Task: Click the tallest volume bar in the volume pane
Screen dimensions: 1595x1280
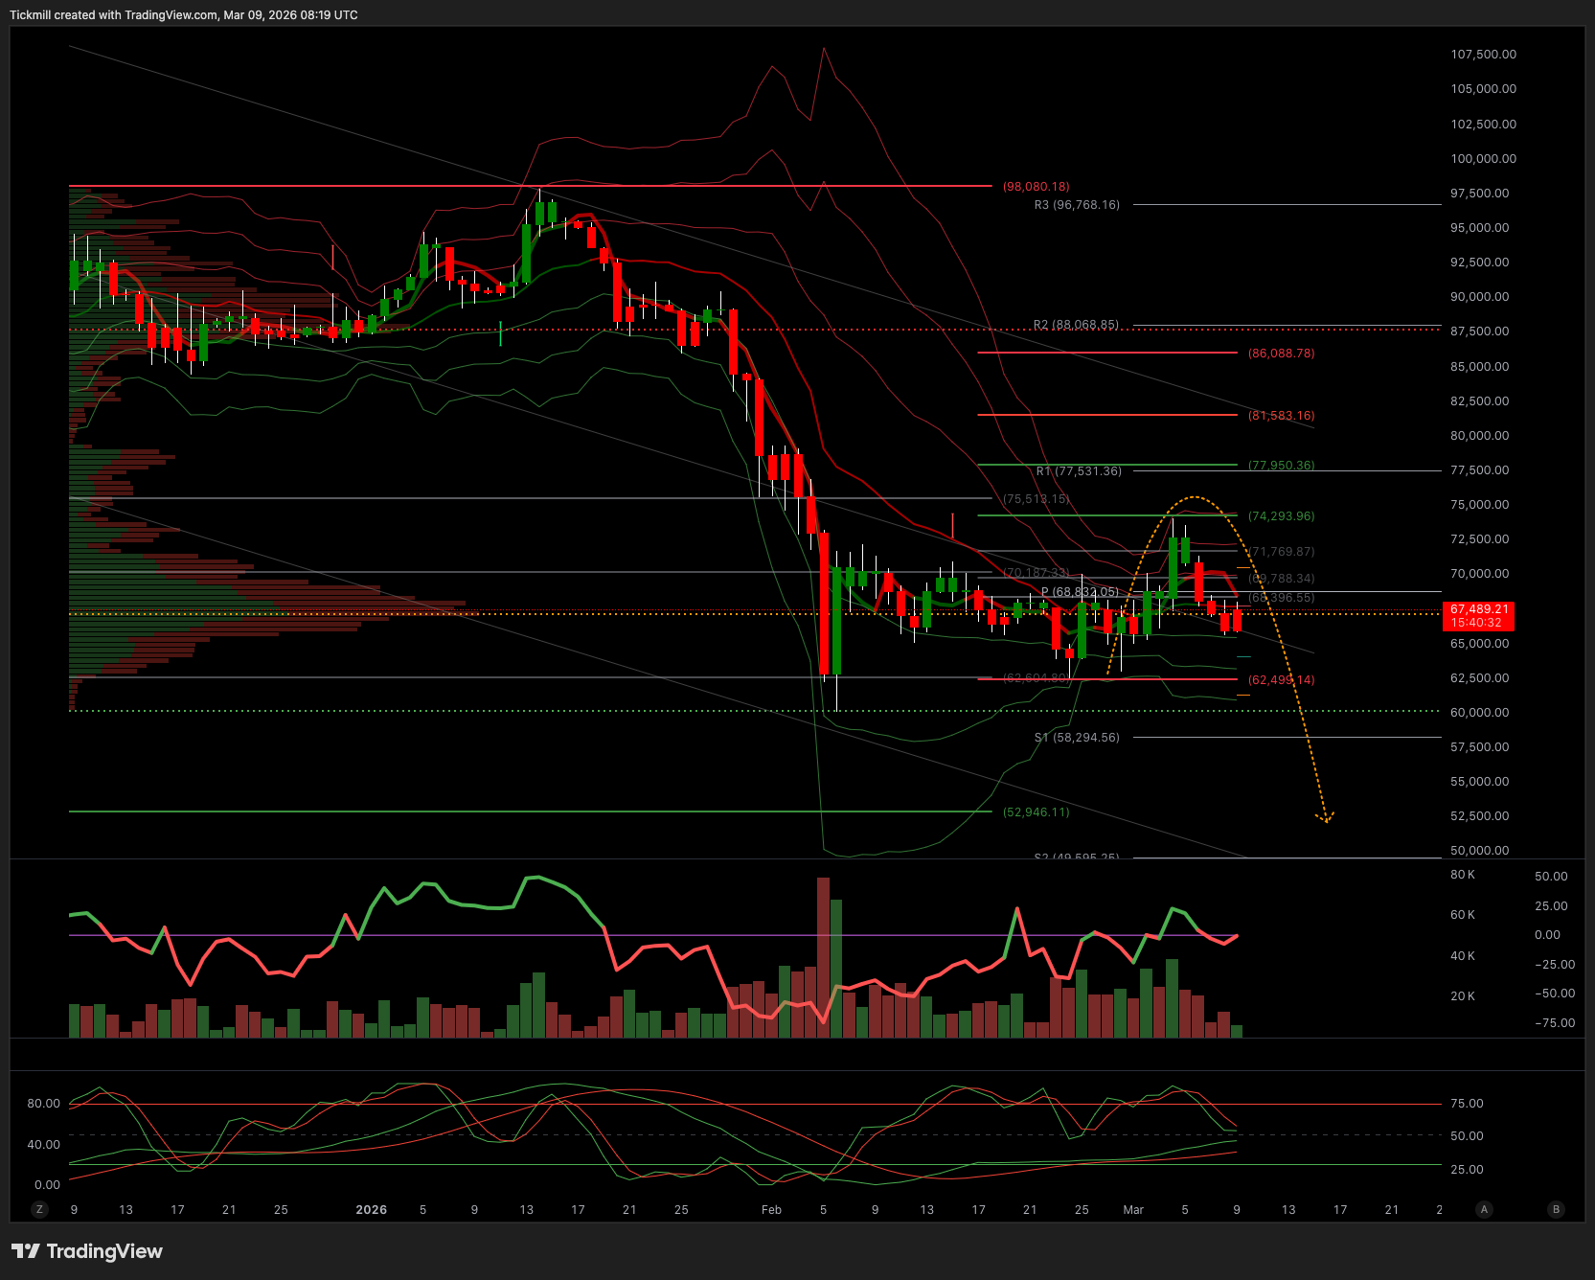Action: click(x=823, y=956)
